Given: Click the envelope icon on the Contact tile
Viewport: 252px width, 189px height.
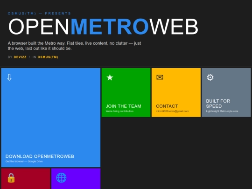Looking at the screenshot, I should tap(160, 77).
